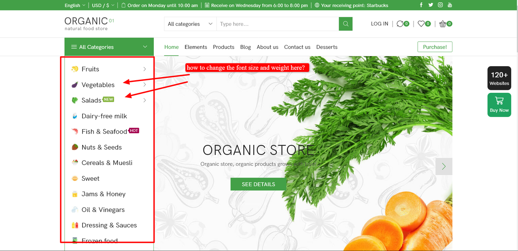Select the Vegetables category text
The height and width of the screenshot is (251, 518).
(98, 85)
